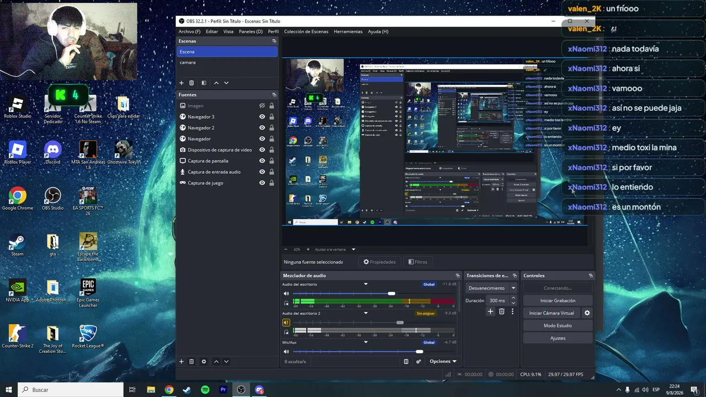The width and height of the screenshot is (706, 397).
Task: Undock the Mezclador de audio panel
Action: click(x=457, y=276)
